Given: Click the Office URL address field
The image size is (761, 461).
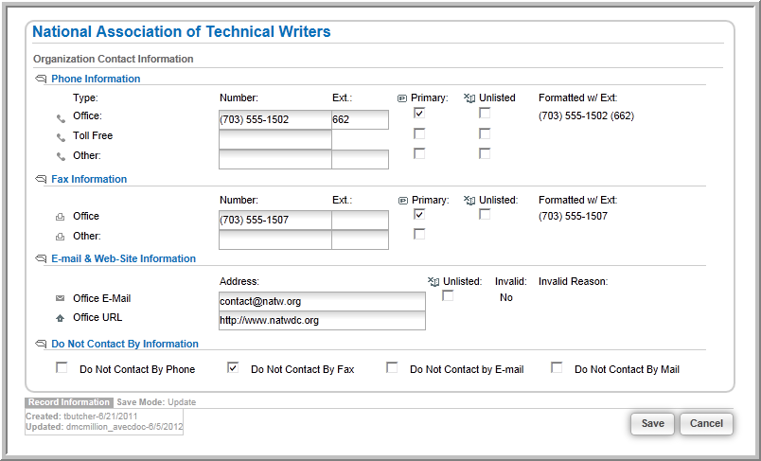Looking at the screenshot, I should click(x=322, y=320).
